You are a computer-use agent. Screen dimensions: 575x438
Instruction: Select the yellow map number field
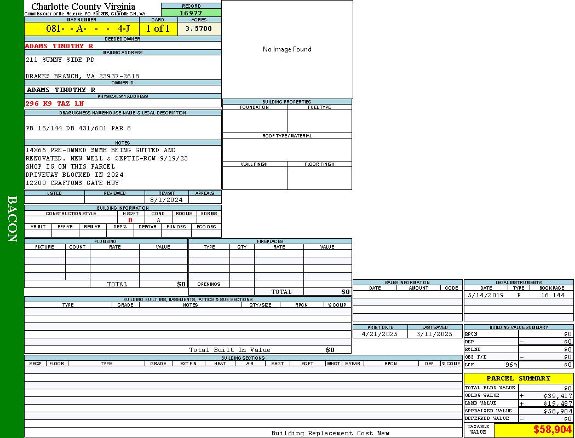pos(82,29)
